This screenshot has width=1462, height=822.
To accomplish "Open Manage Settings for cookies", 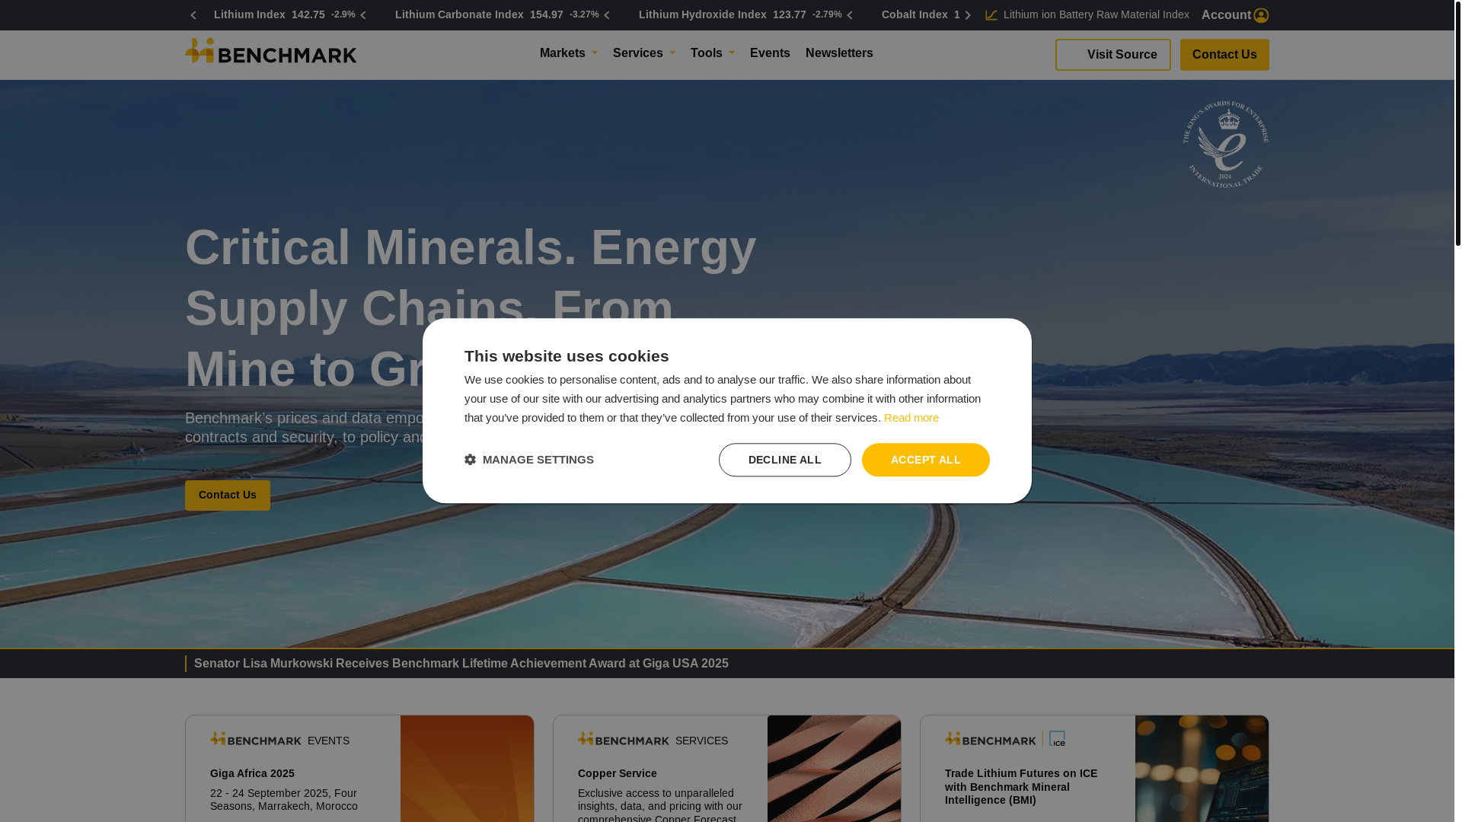I will (x=529, y=460).
